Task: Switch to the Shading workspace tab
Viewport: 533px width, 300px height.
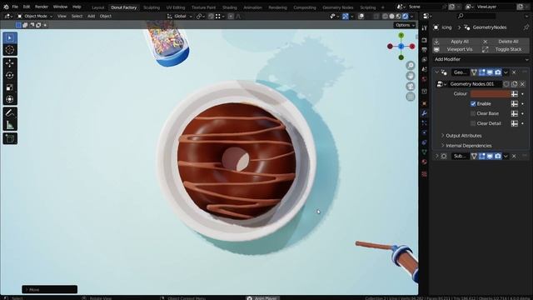Action: (230, 7)
